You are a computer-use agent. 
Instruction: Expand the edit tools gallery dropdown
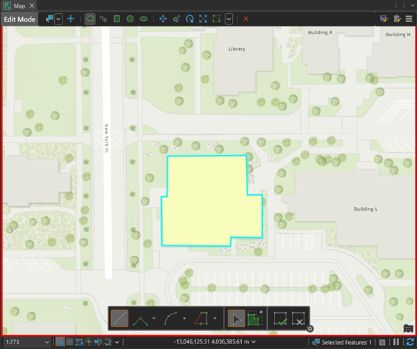tap(229, 19)
